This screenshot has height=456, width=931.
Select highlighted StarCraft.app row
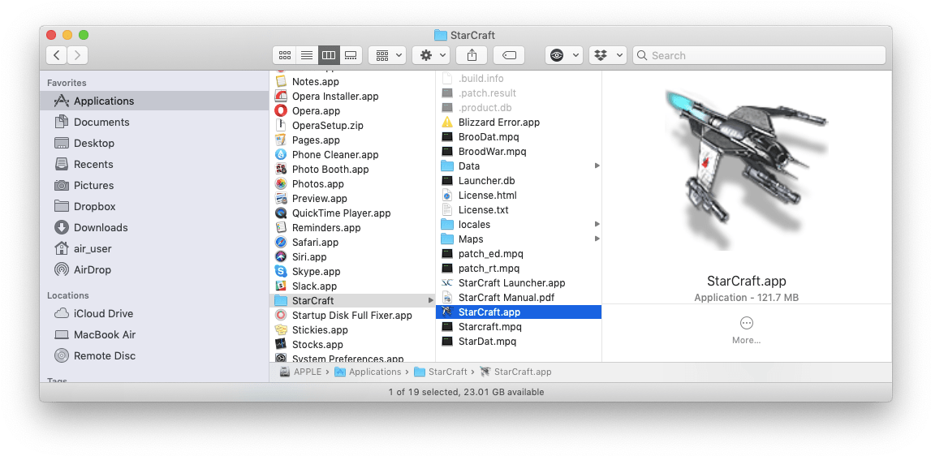[519, 312]
